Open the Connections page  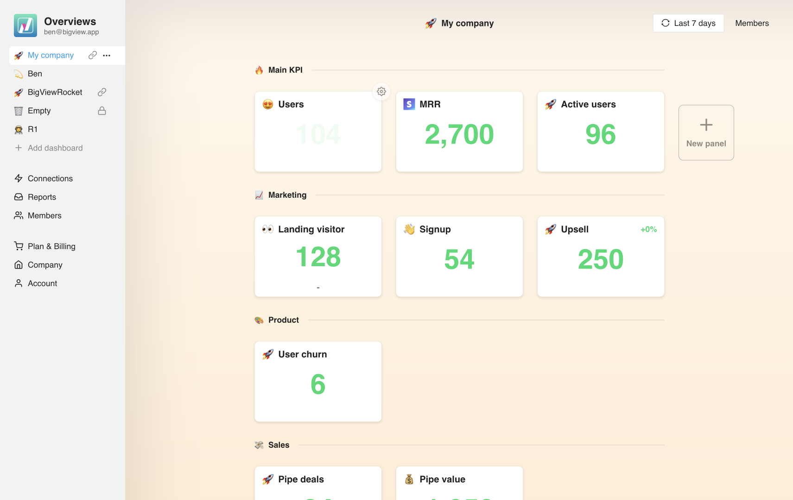[x=50, y=178]
